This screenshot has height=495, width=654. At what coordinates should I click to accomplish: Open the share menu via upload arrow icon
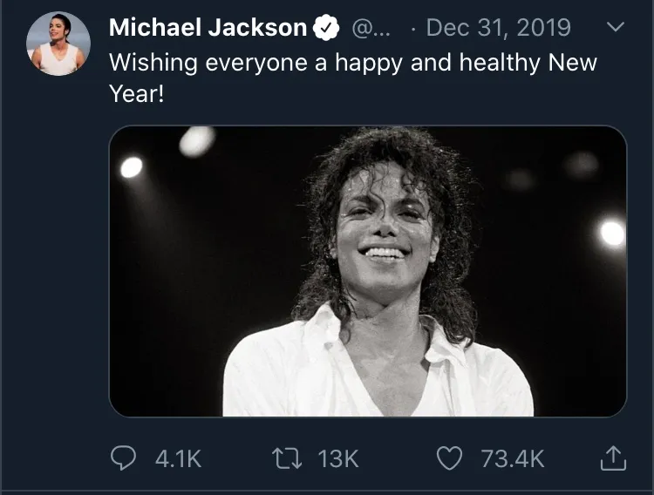coord(614,458)
